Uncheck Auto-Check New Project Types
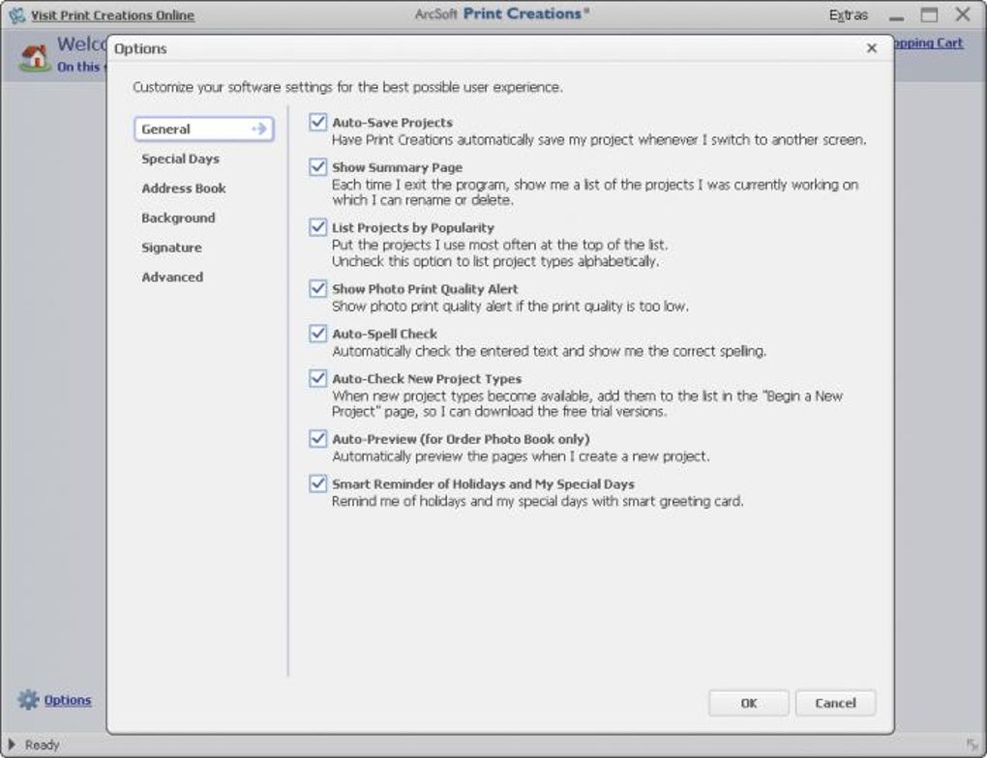The image size is (987, 758). (x=318, y=378)
